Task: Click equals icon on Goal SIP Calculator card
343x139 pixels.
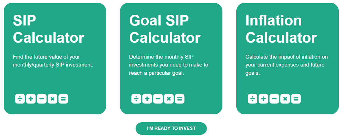Action: click(x=180, y=99)
